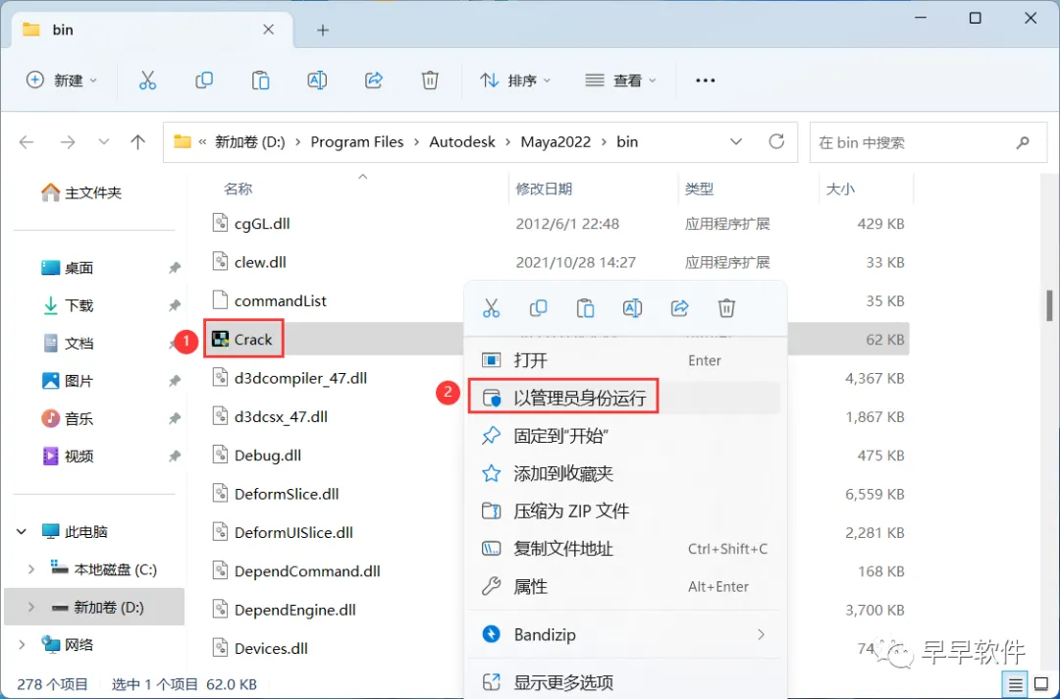Click the Paste icon in the context menu
Image resolution: width=1060 pixels, height=699 pixels.
pos(585,308)
